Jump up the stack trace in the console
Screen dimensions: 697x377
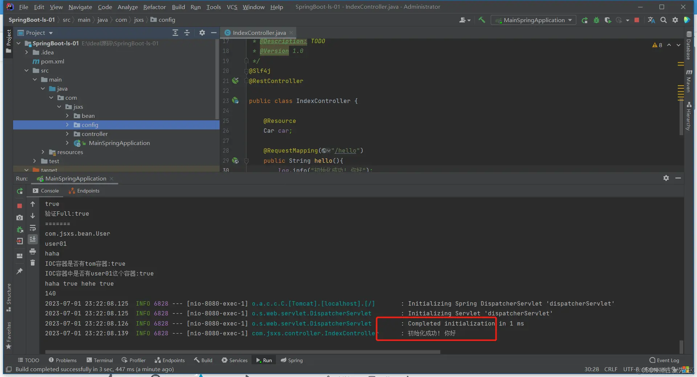[33, 204]
